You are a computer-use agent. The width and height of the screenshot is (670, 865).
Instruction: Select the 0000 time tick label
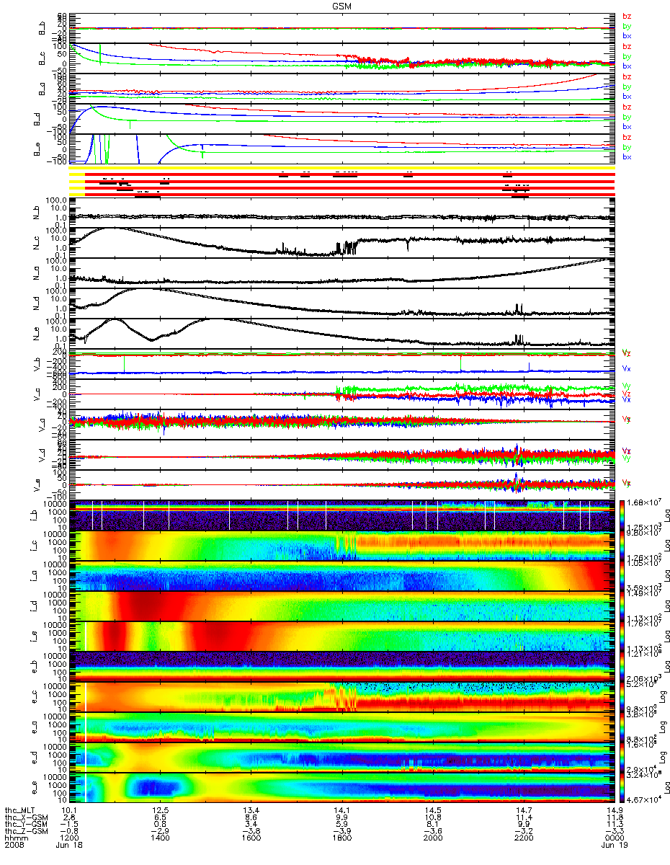pyautogui.click(x=614, y=839)
